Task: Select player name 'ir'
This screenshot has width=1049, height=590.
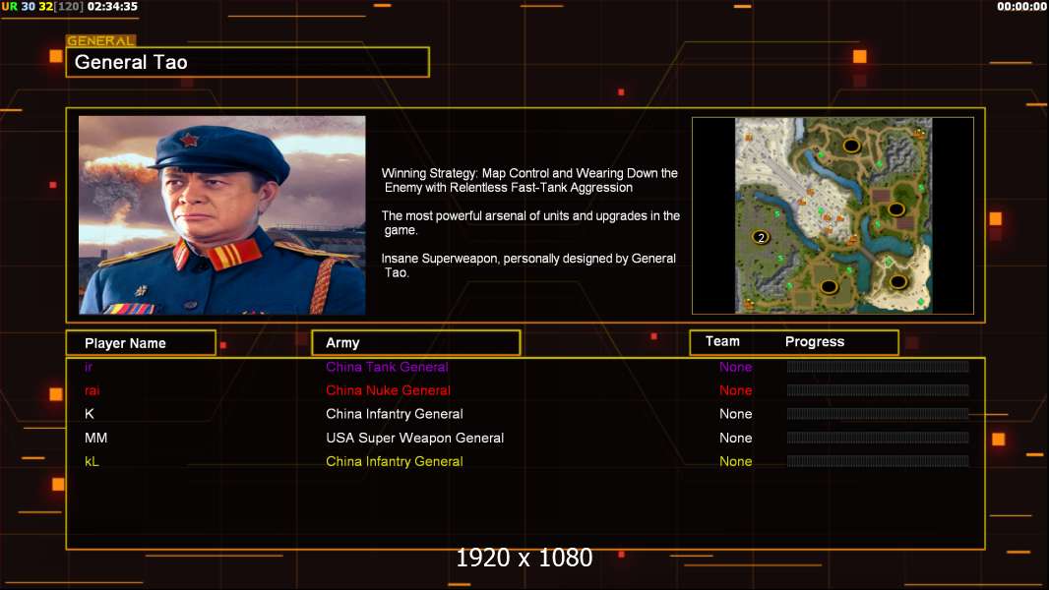Action: tap(89, 367)
